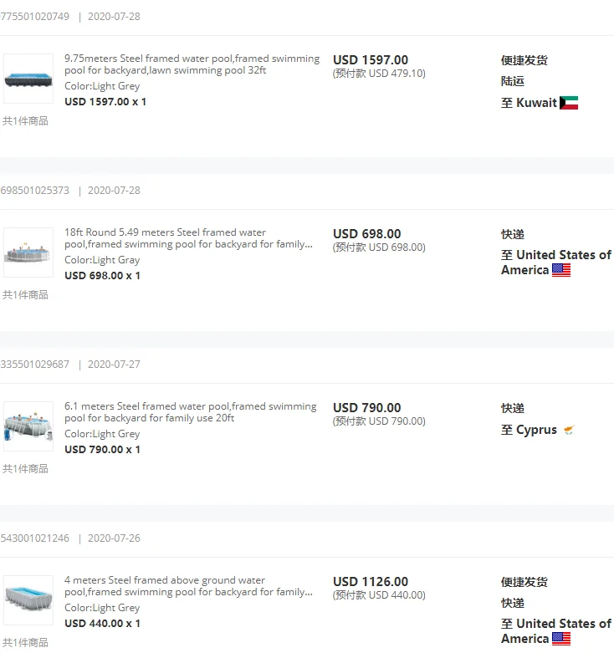
Task: Click the Cyprus flag icon
Action: [569, 431]
